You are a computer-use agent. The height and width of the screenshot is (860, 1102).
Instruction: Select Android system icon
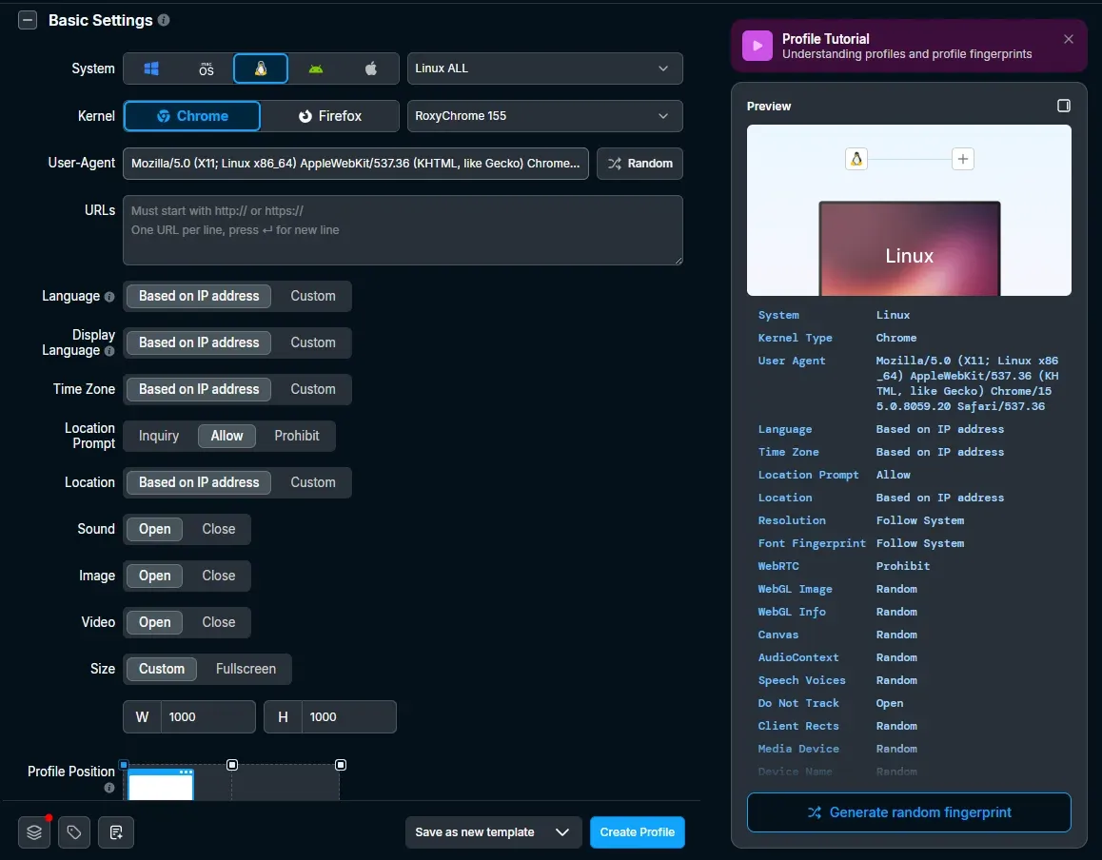[x=316, y=68]
